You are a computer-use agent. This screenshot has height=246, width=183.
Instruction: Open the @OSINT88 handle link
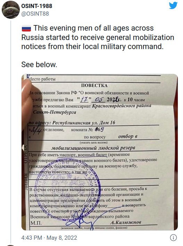(35, 14)
